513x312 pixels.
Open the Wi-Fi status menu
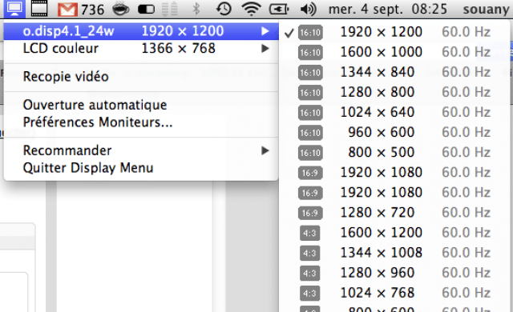click(x=251, y=9)
